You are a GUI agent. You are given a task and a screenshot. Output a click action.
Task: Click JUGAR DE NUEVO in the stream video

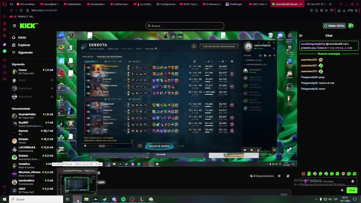pyautogui.click(x=159, y=146)
